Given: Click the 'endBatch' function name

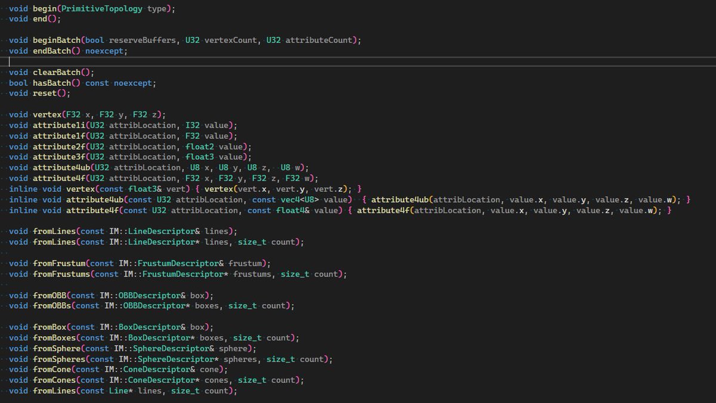Looking at the screenshot, I should click(52, 51).
